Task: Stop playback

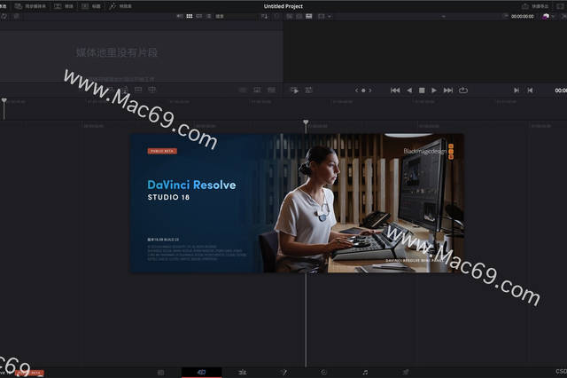Action: 422,91
